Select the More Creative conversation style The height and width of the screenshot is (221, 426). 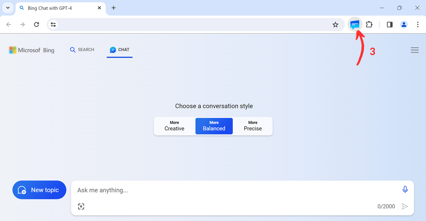pos(174,126)
